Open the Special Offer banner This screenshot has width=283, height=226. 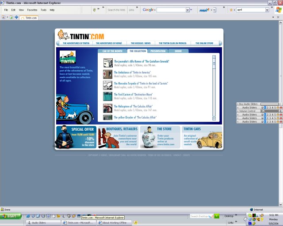pyautogui.click(x=76, y=137)
